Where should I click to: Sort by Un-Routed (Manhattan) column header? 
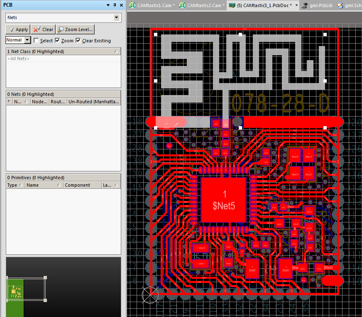(x=94, y=102)
